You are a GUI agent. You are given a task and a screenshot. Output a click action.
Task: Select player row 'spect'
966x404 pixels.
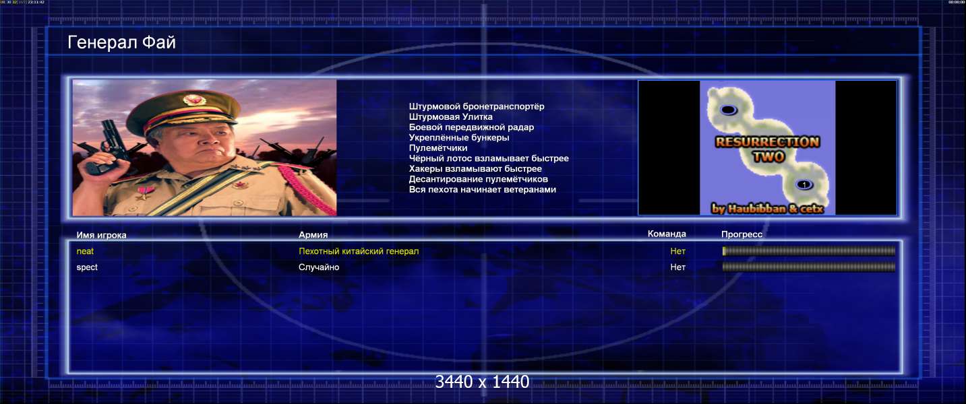tap(485, 267)
